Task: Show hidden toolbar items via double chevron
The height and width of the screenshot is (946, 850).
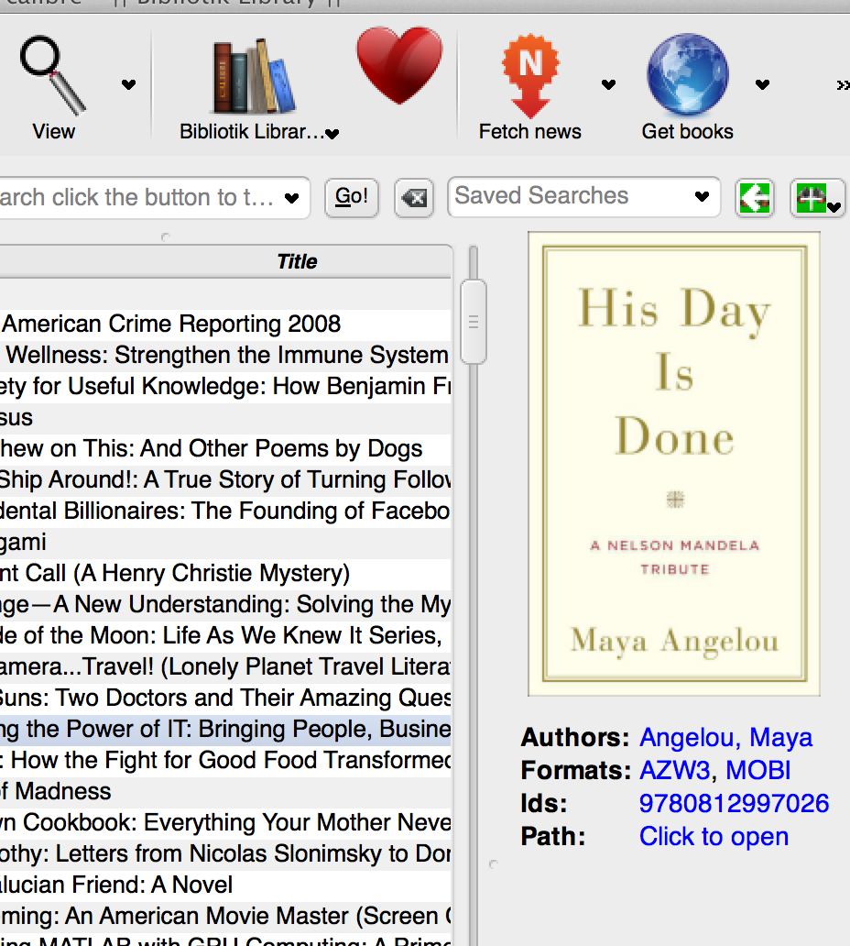Action: [843, 85]
